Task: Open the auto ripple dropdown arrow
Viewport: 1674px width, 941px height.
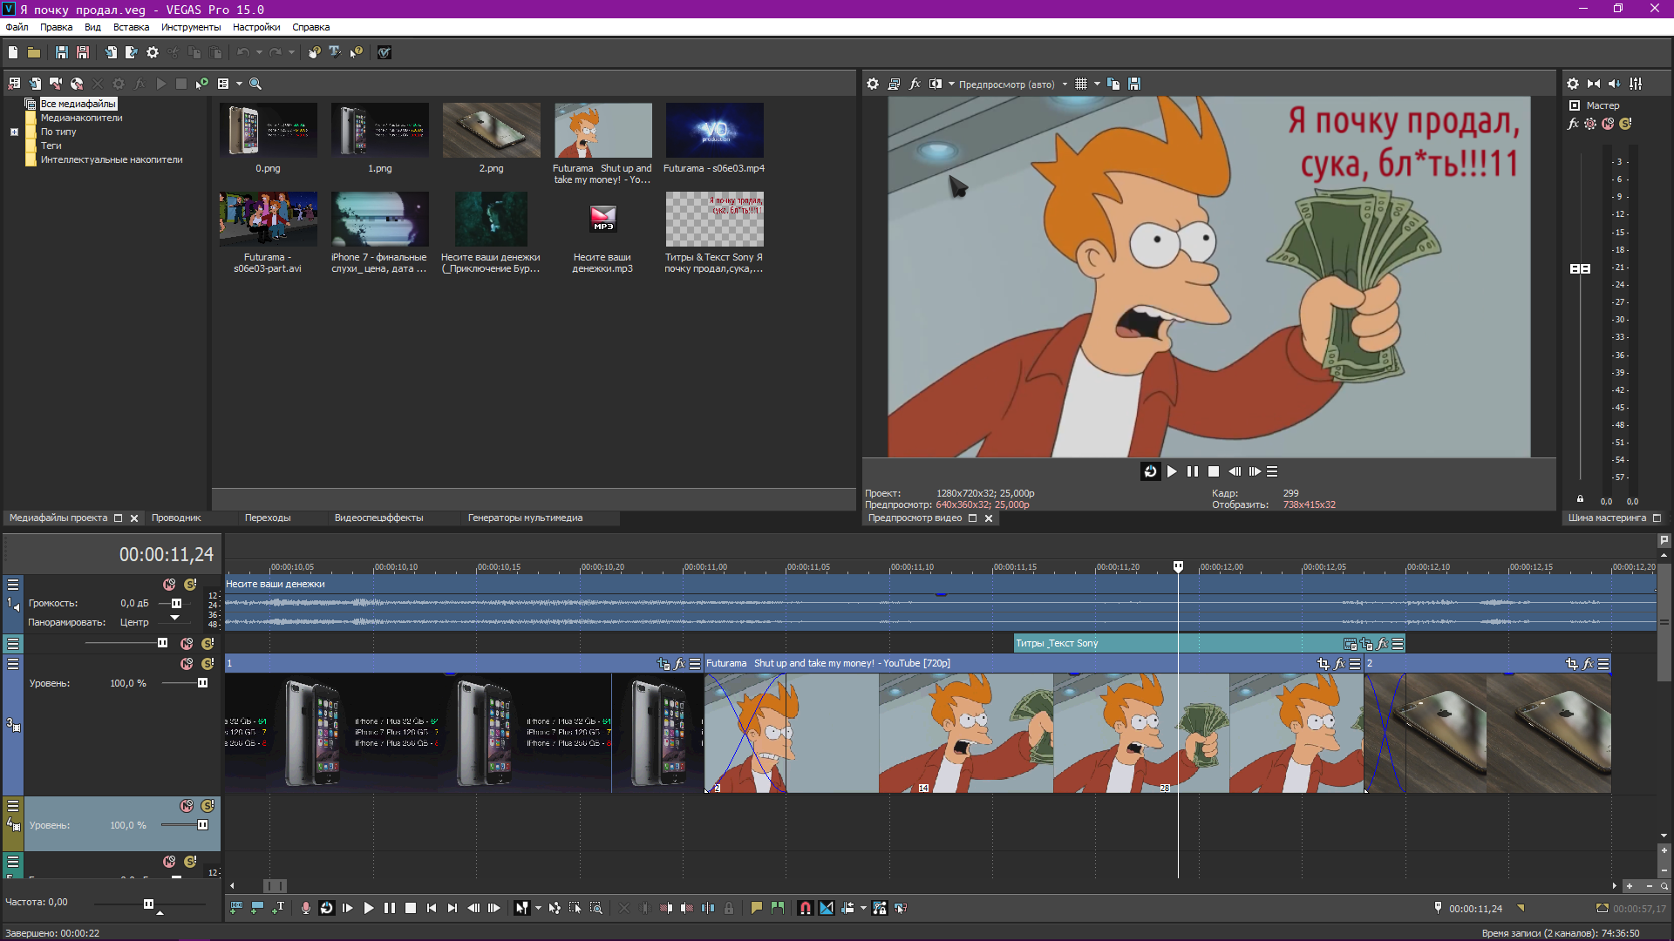Action: [863, 908]
